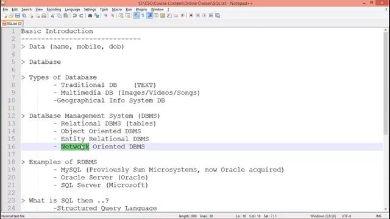Click "Examples of RDBMS" on line 18
Image resolution: width=390 pixels, height=219 pixels.
point(63,162)
